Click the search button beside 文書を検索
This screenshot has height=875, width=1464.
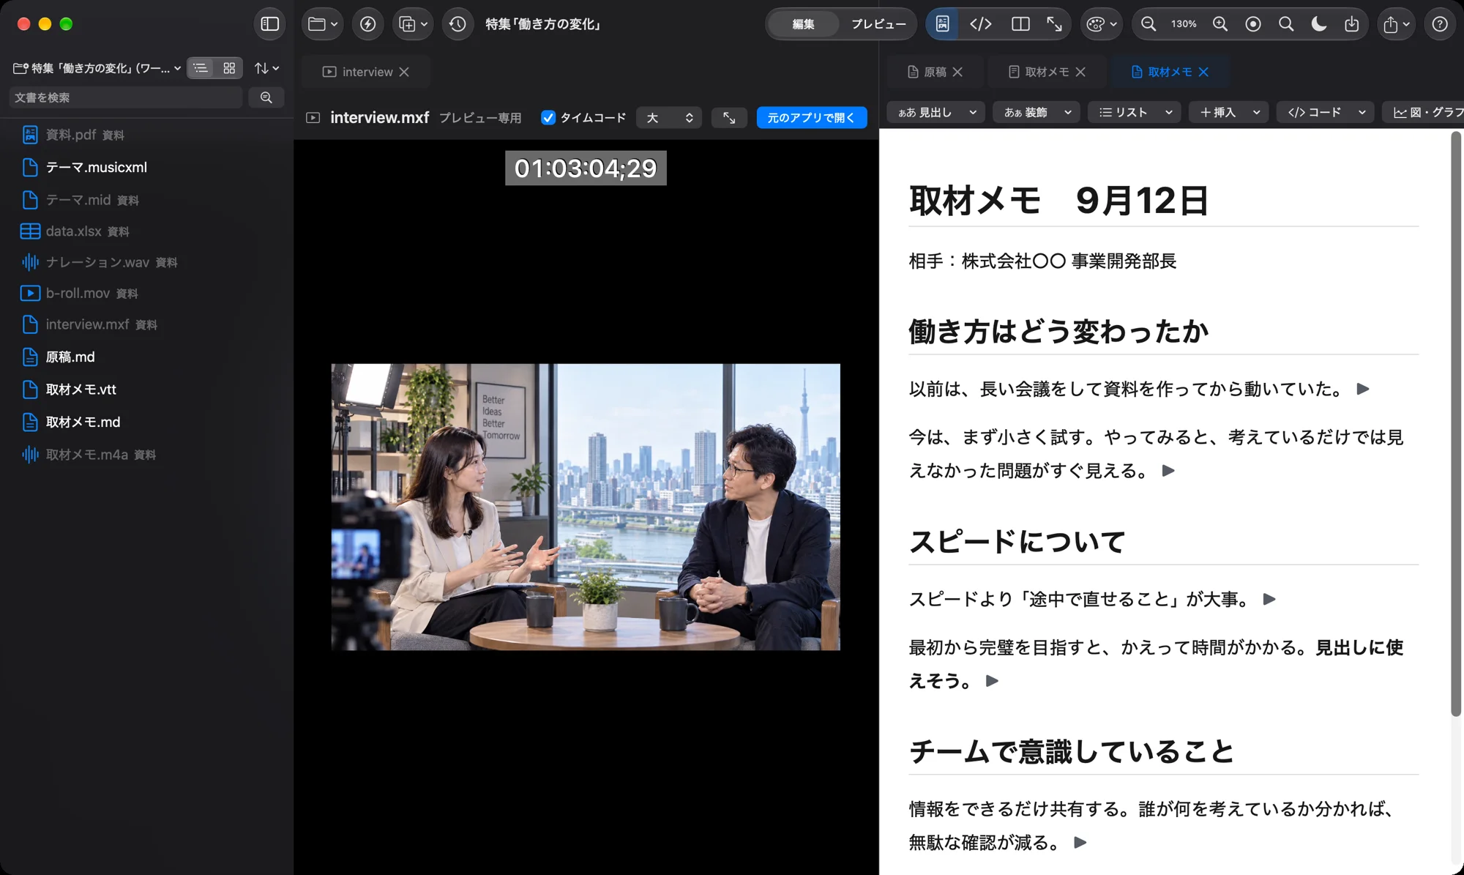tap(266, 97)
